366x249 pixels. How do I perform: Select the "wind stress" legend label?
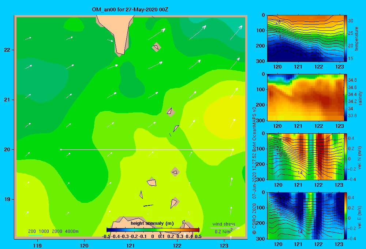coord(224,224)
